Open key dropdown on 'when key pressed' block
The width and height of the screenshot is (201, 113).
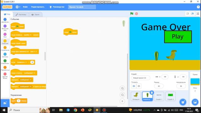27,35
